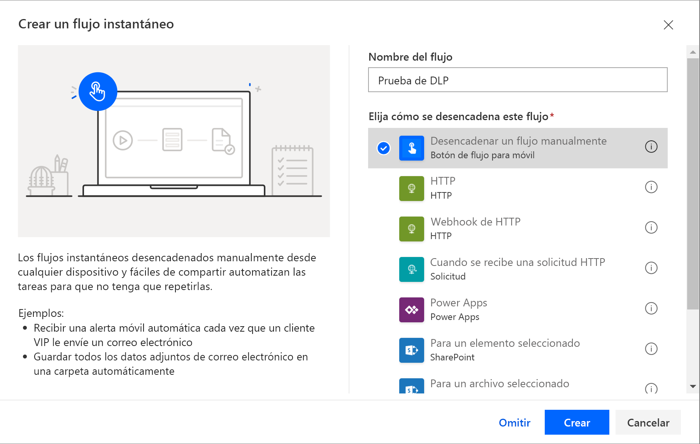Click the SharePoint icon for 'Para un archivo seleccionado'
700x444 pixels.
click(411, 388)
